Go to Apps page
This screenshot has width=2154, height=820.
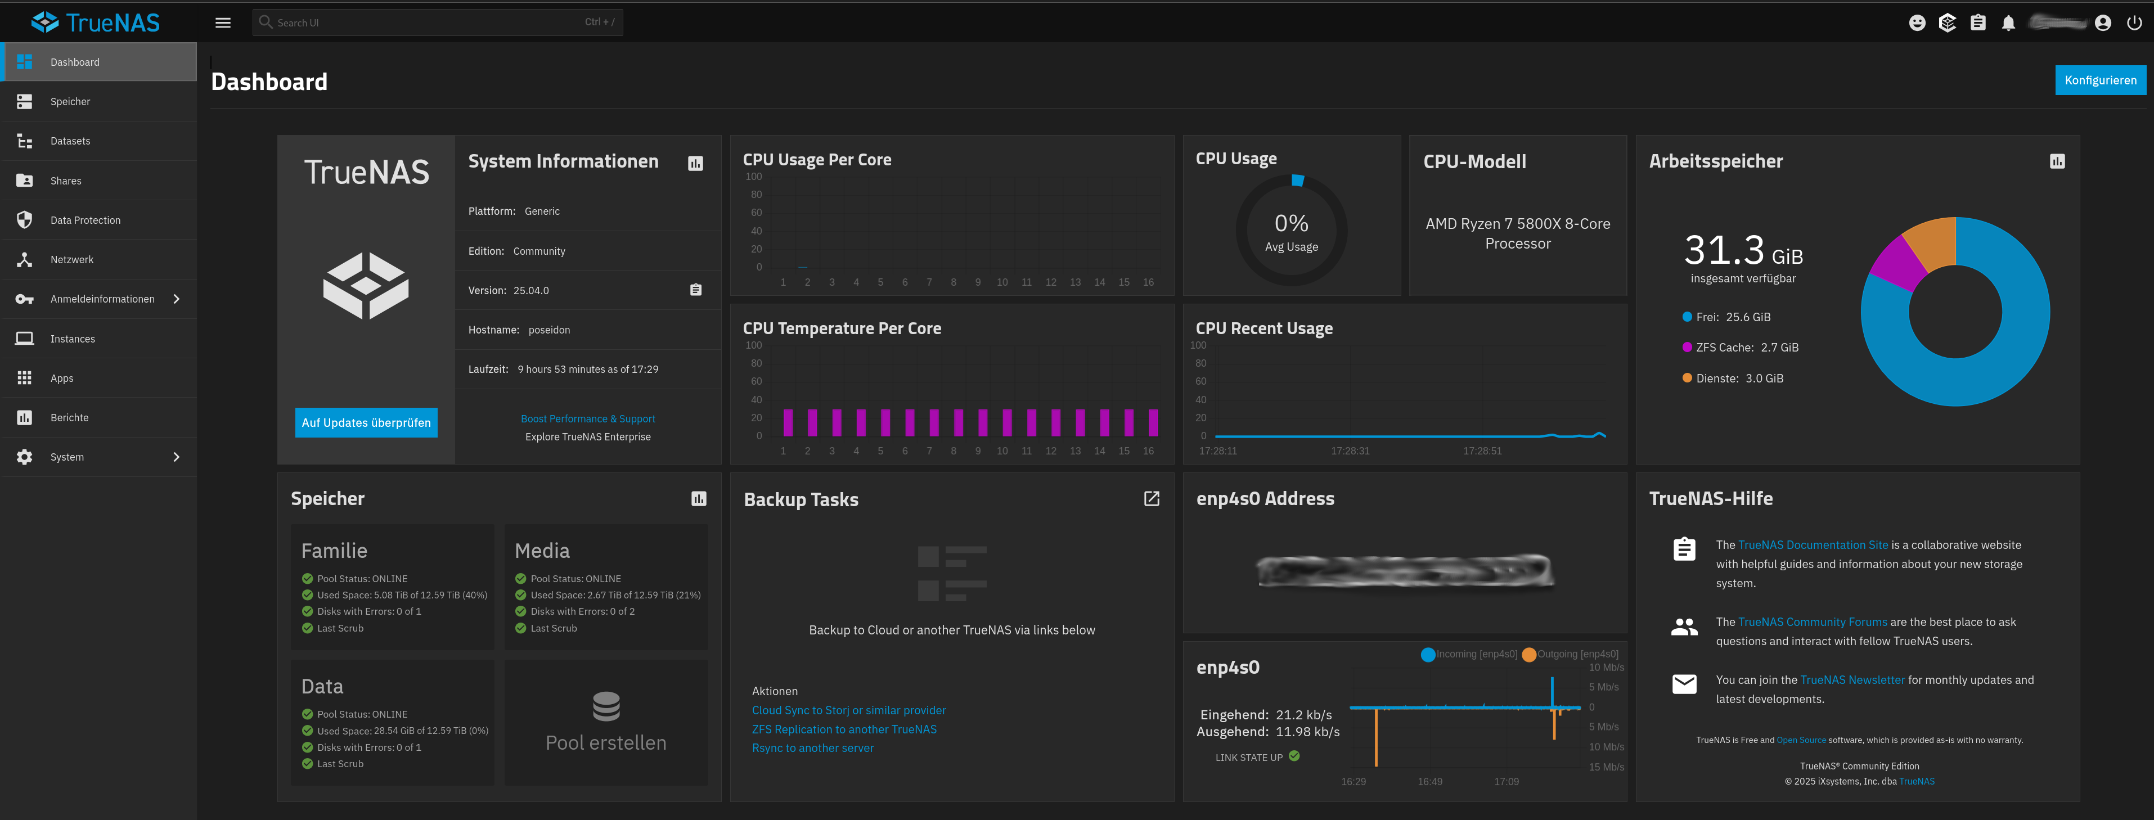(98, 378)
